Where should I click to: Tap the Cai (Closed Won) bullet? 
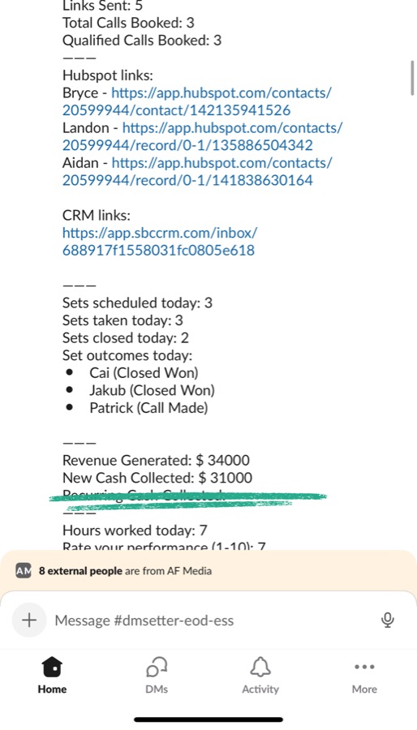(x=144, y=373)
